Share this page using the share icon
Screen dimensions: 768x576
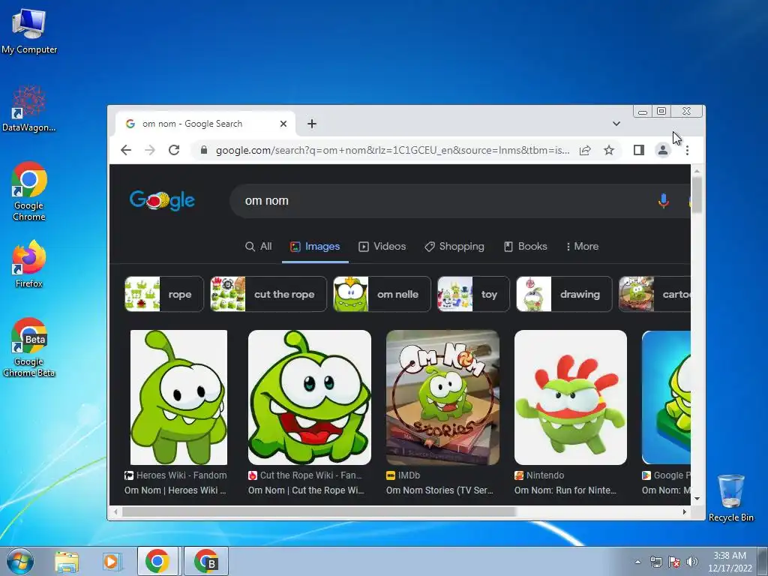click(585, 150)
